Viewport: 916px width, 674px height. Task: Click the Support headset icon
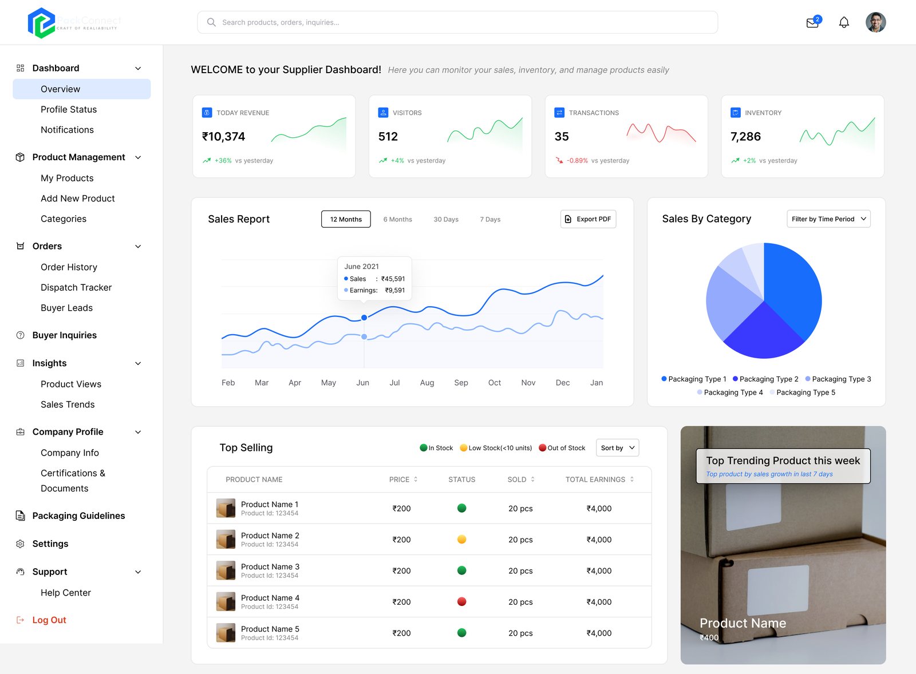[21, 572]
